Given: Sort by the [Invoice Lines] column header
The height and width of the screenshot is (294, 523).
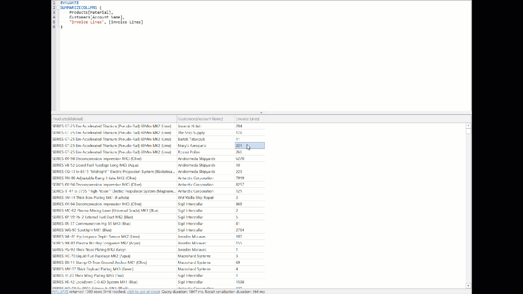Looking at the screenshot, I should (x=248, y=119).
